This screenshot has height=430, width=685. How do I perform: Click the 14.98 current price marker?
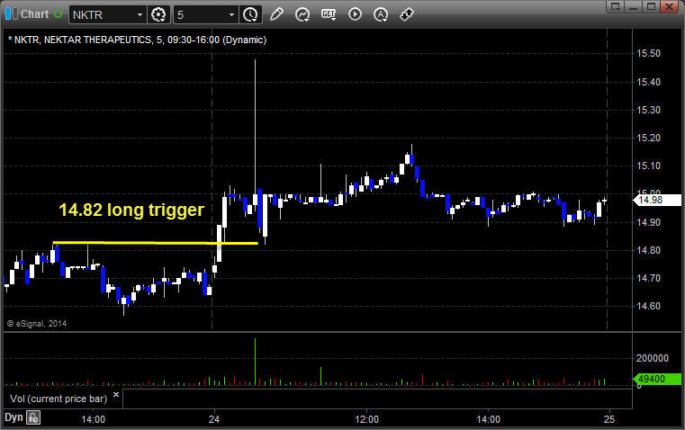[x=657, y=200]
